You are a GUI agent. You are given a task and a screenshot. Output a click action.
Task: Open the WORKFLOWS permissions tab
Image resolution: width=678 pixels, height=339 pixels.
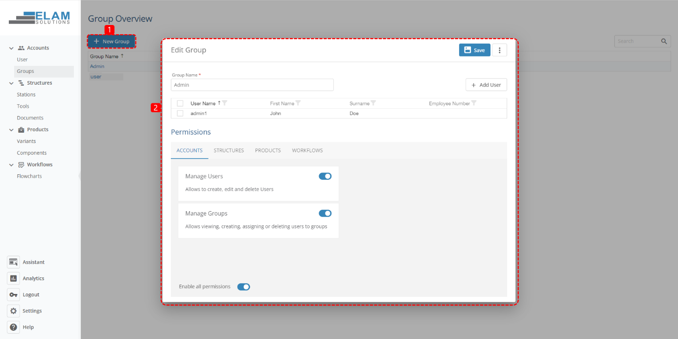point(307,150)
